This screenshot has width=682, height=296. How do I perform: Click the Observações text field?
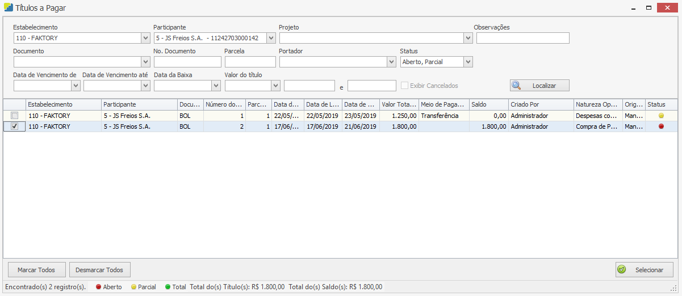coord(522,38)
